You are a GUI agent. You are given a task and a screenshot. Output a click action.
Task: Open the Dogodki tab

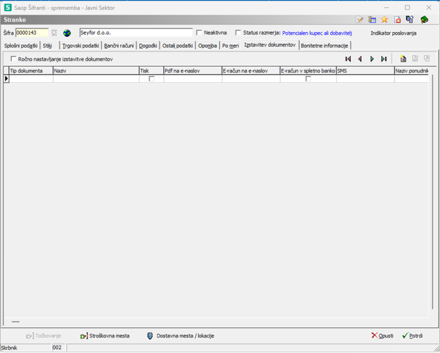pyautogui.click(x=148, y=46)
